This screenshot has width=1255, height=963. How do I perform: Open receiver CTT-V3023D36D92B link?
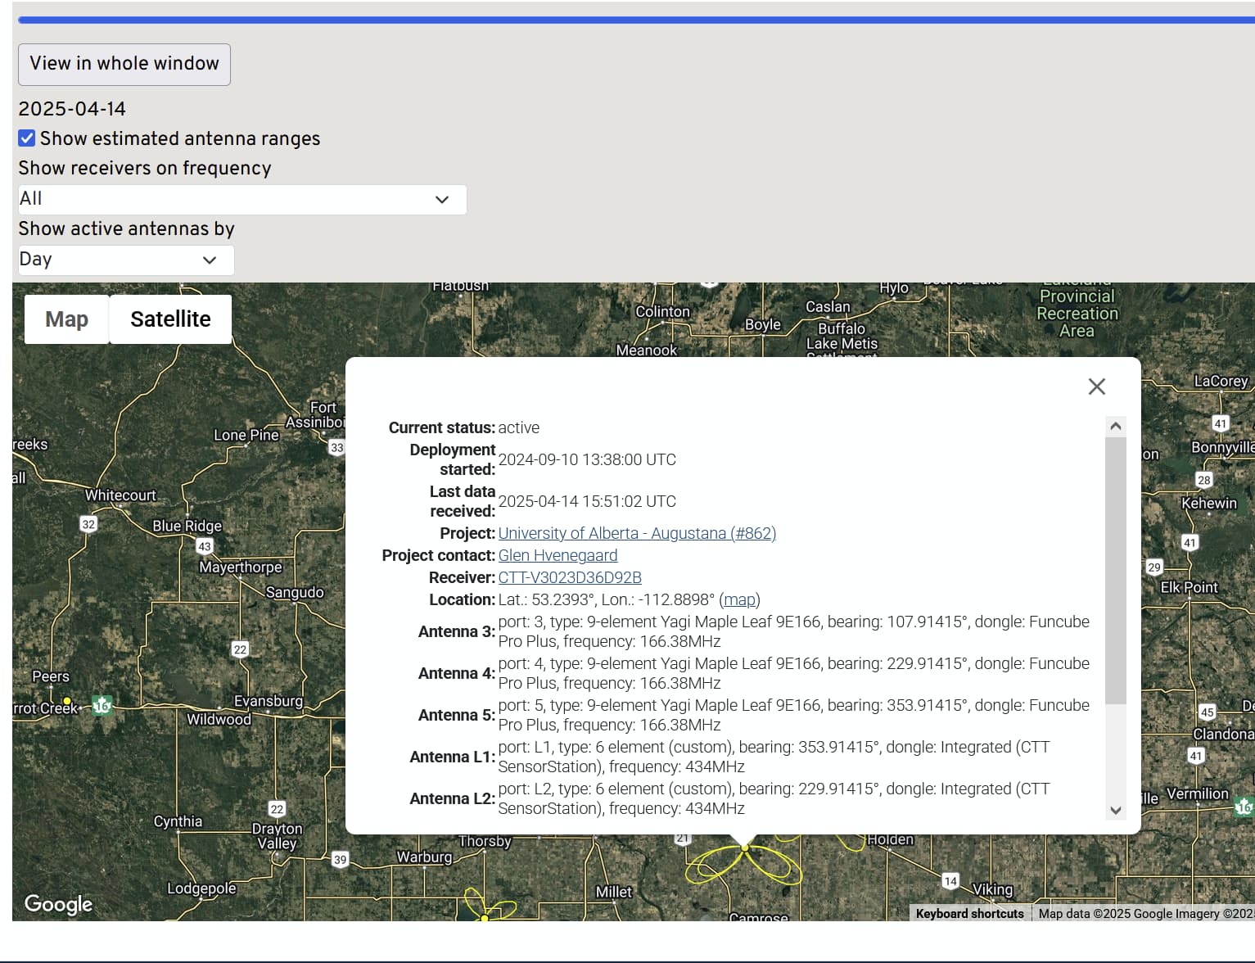pyautogui.click(x=570, y=577)
